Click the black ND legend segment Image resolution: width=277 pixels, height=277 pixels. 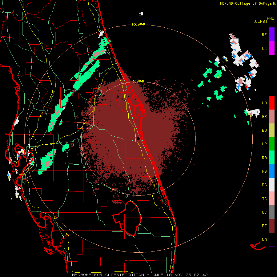pyautogui.click(x=272, y=239)
